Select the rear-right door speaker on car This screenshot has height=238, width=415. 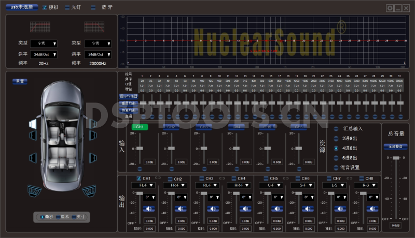(93, 158)
